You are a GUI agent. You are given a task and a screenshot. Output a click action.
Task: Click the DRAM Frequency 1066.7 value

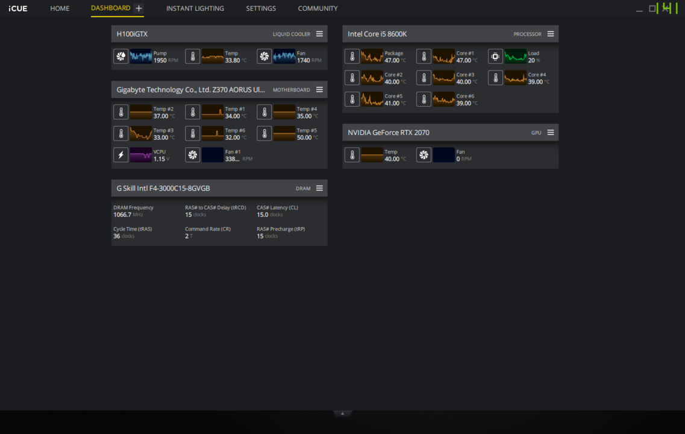[122, 215]
